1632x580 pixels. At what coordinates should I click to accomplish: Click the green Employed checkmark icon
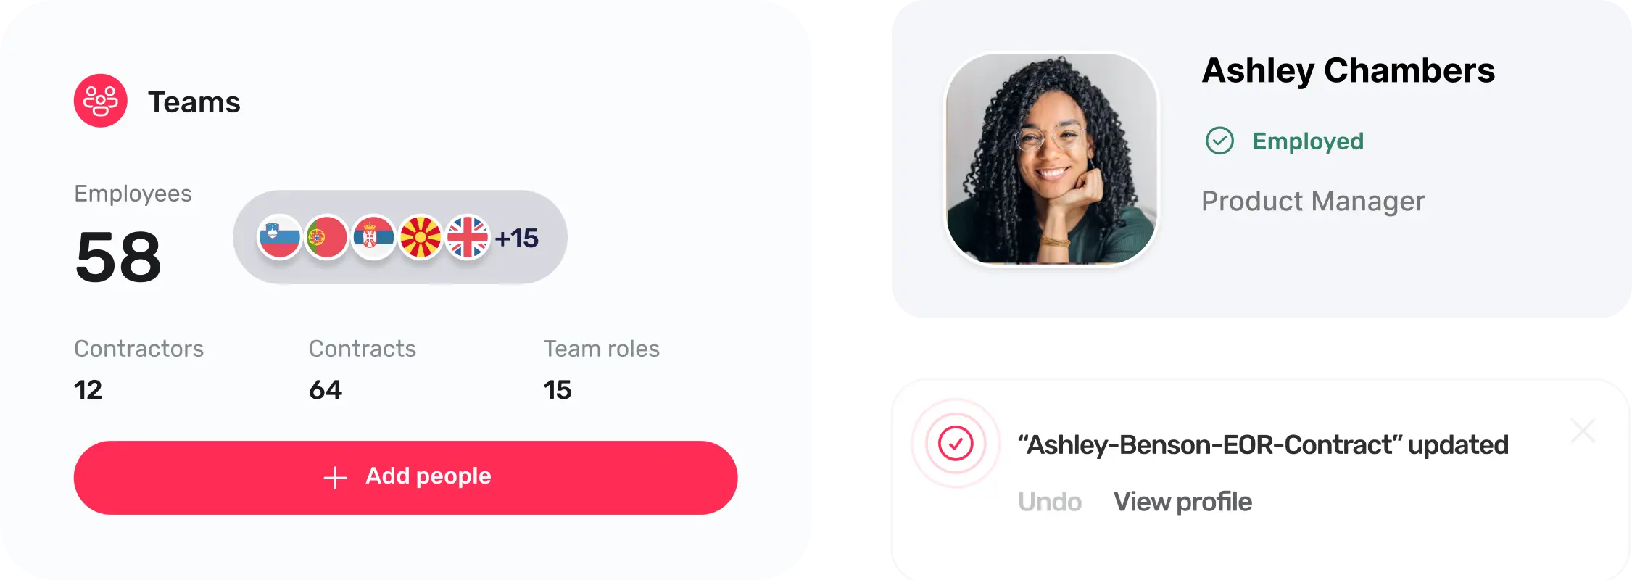coord(1219,141)
